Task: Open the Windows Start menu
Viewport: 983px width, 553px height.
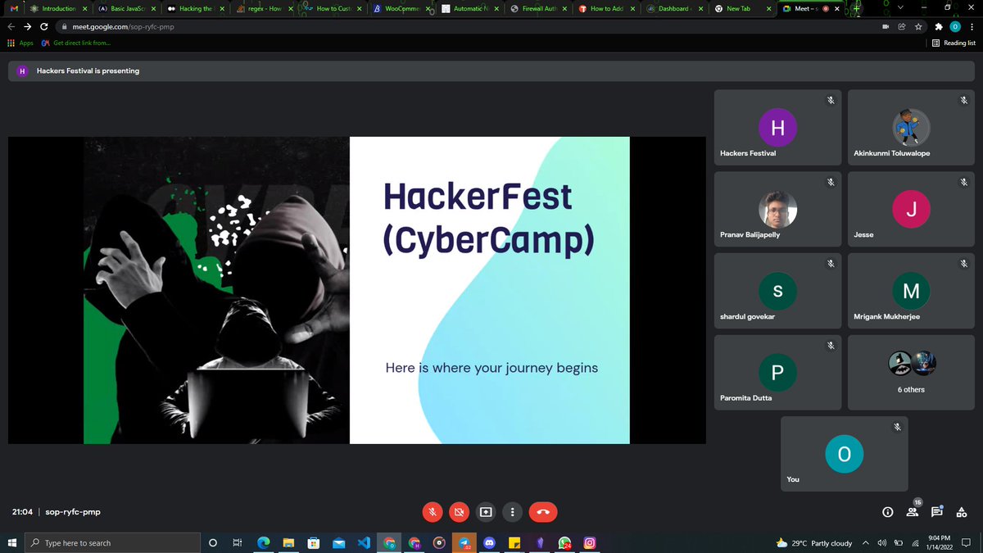Action: click(11, 542)
